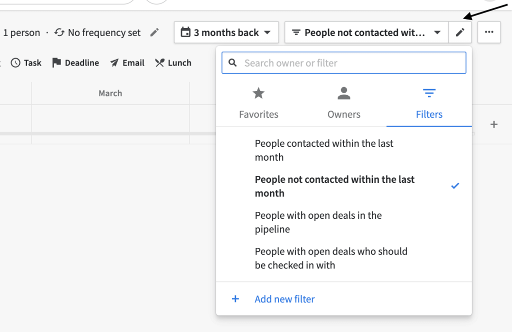512x332 pixels.
Task: Click the funnel icon in the filter selector
Action: click(296, 32)
